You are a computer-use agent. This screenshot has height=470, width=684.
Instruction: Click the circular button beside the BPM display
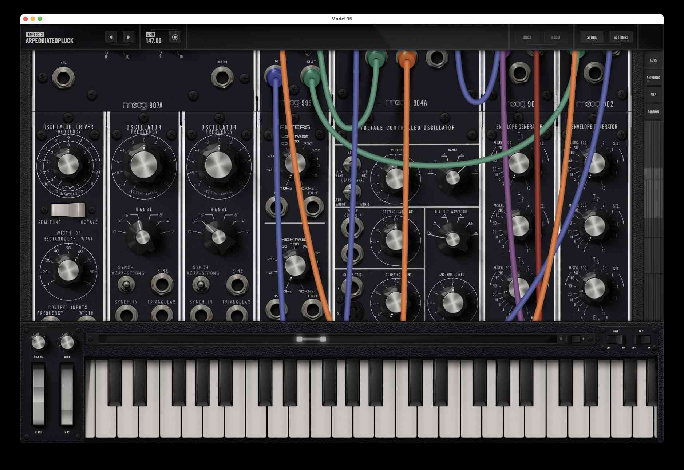[x=175, y=37]
